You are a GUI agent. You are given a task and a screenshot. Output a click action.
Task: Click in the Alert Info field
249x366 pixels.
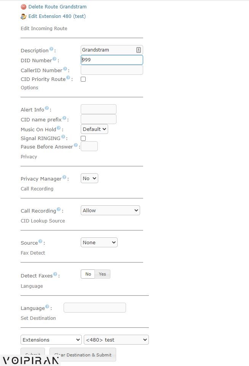[x=99, y=109]
